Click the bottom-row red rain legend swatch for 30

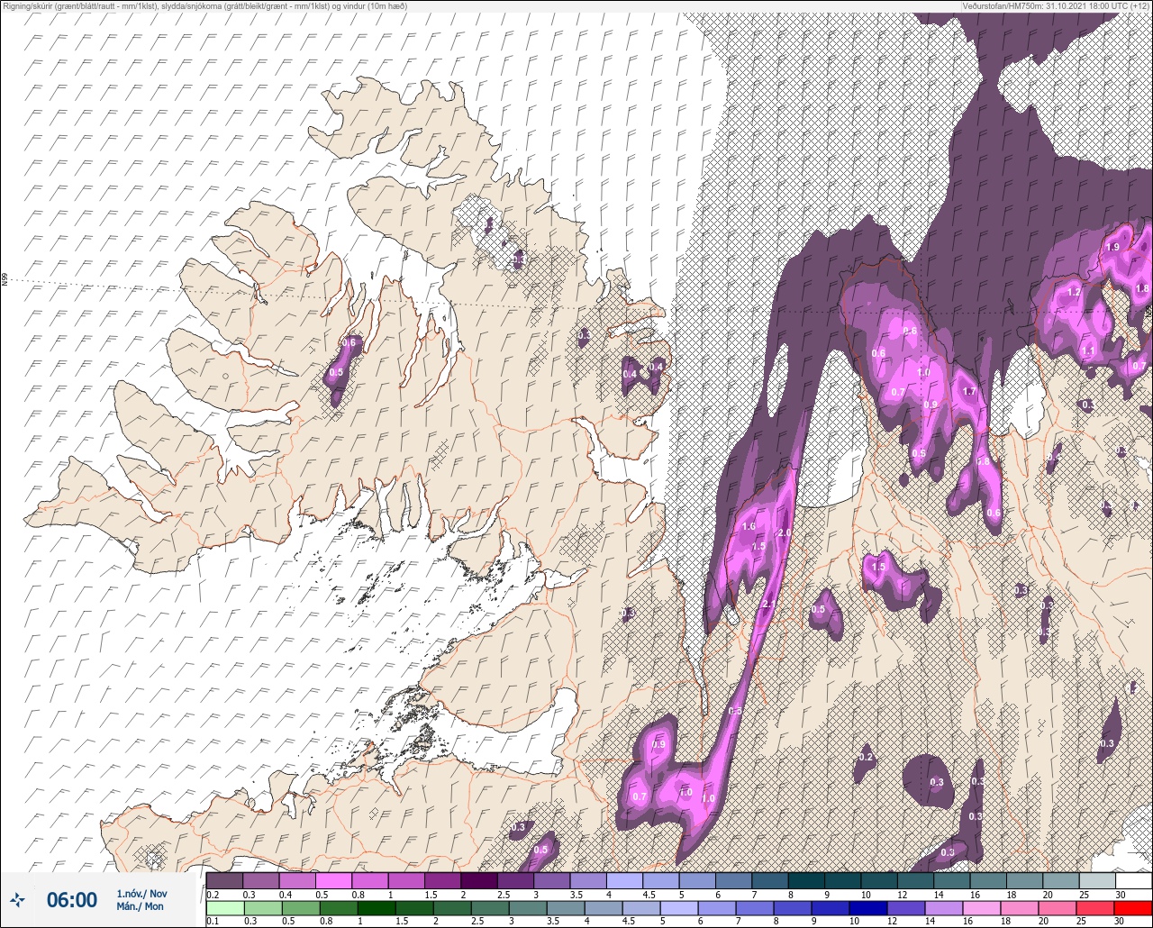pos(1133,908)
